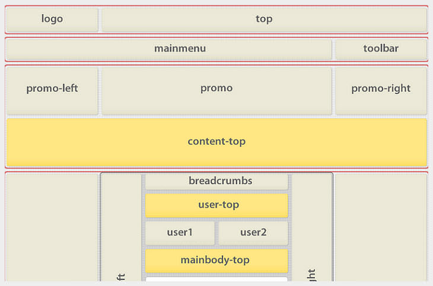Click the logo position block
The width and height of the screenshot is (433, 286).
point(52,20)
